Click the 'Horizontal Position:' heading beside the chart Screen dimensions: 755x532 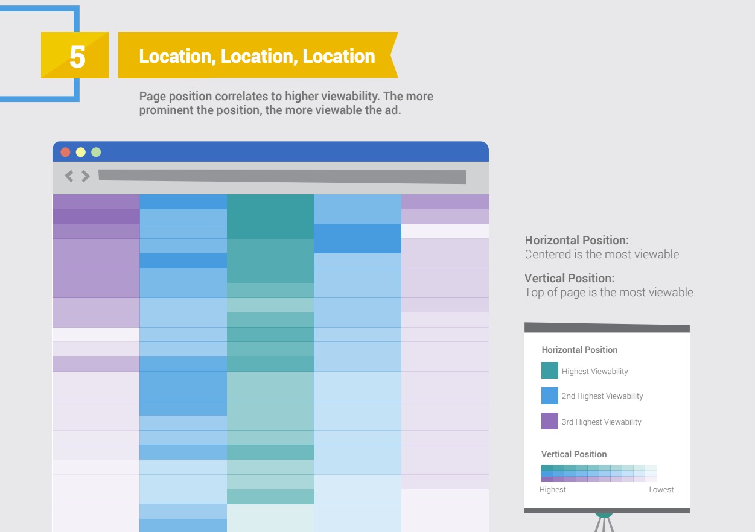[577, 240]
